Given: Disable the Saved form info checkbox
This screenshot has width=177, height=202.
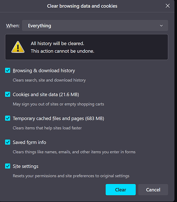Looking at the screenshot, I should pos(8,142).
